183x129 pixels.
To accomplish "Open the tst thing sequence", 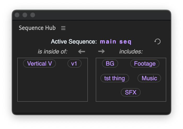I will [x=115, y=78].
